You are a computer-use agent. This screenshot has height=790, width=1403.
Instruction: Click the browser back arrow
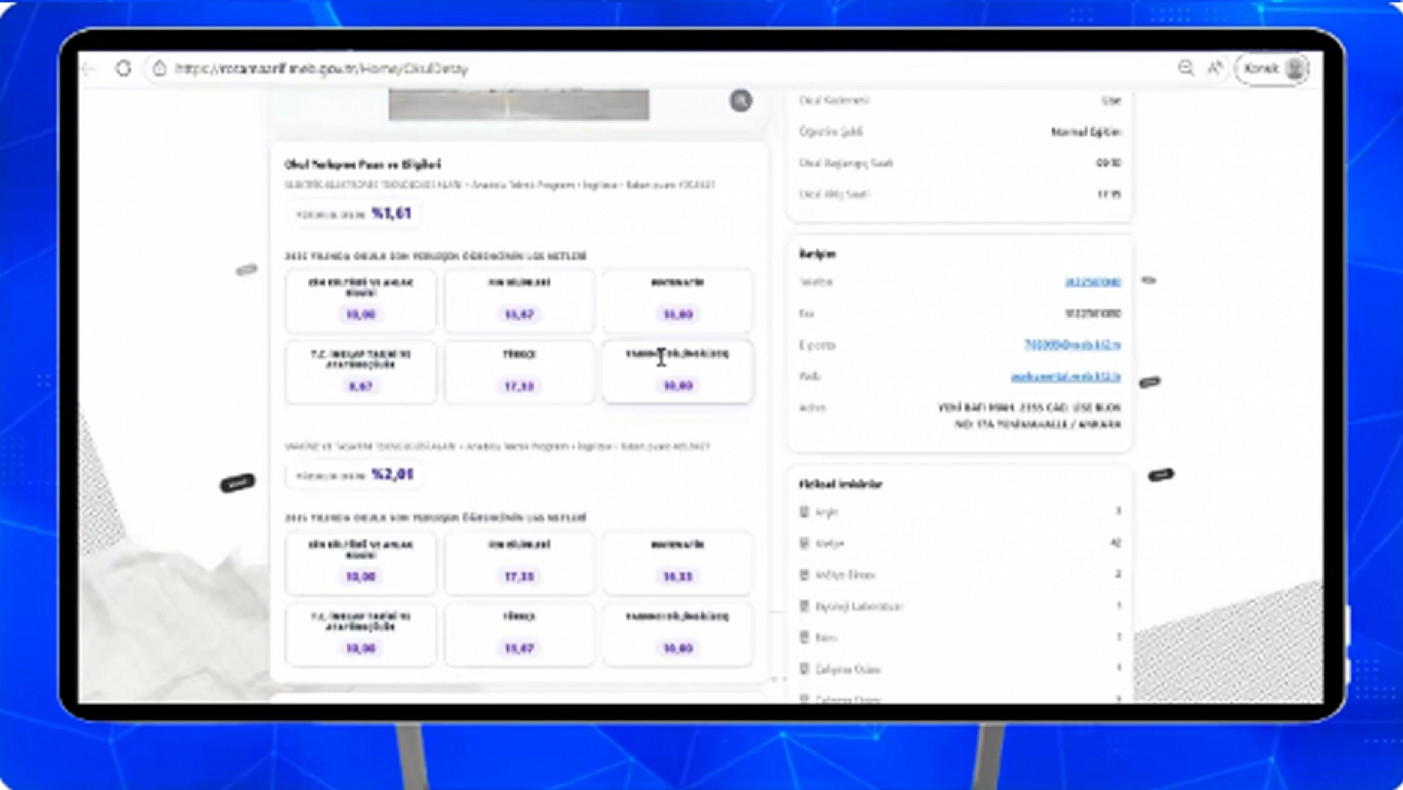90,68
